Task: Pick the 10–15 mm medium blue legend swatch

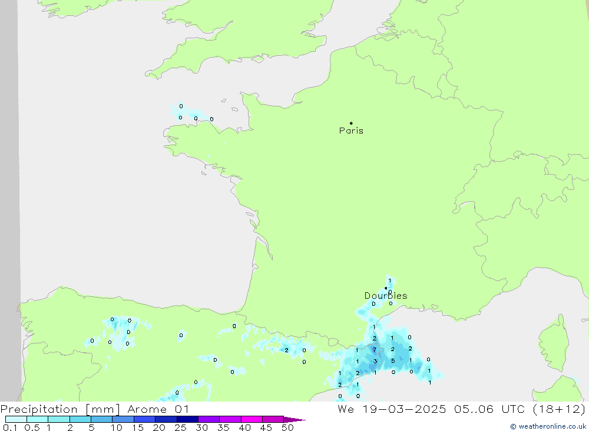Action: click(123, 419)
